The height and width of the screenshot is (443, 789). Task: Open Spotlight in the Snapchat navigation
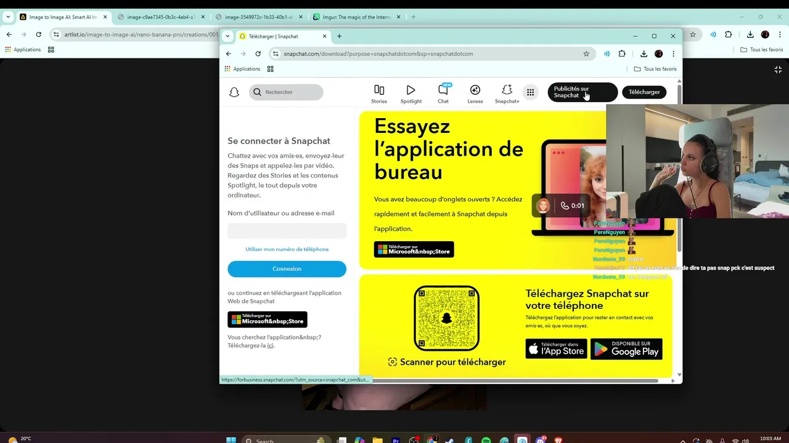(x=411, y=94)
